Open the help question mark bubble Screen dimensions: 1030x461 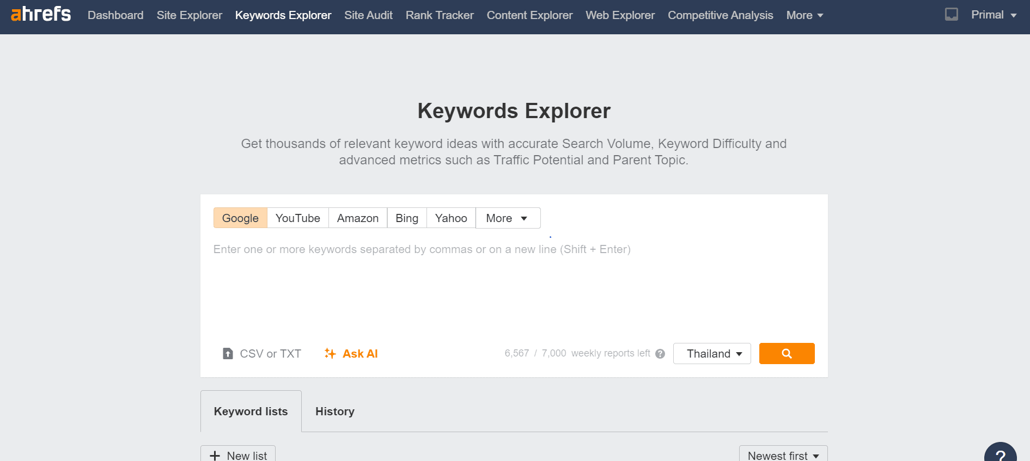click(1000, 453)
